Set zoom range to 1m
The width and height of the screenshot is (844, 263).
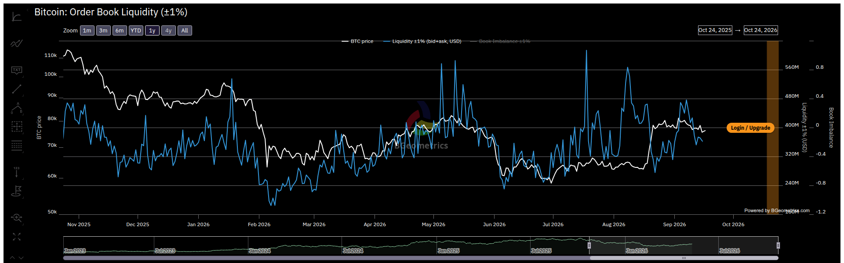[x=87, y=30]
